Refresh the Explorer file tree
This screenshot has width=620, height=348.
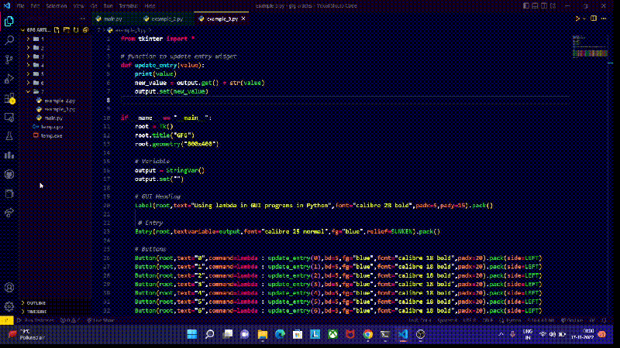pos(76,30)
